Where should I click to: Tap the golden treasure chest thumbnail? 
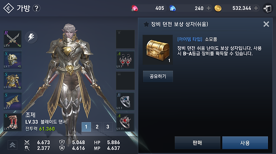158,50
